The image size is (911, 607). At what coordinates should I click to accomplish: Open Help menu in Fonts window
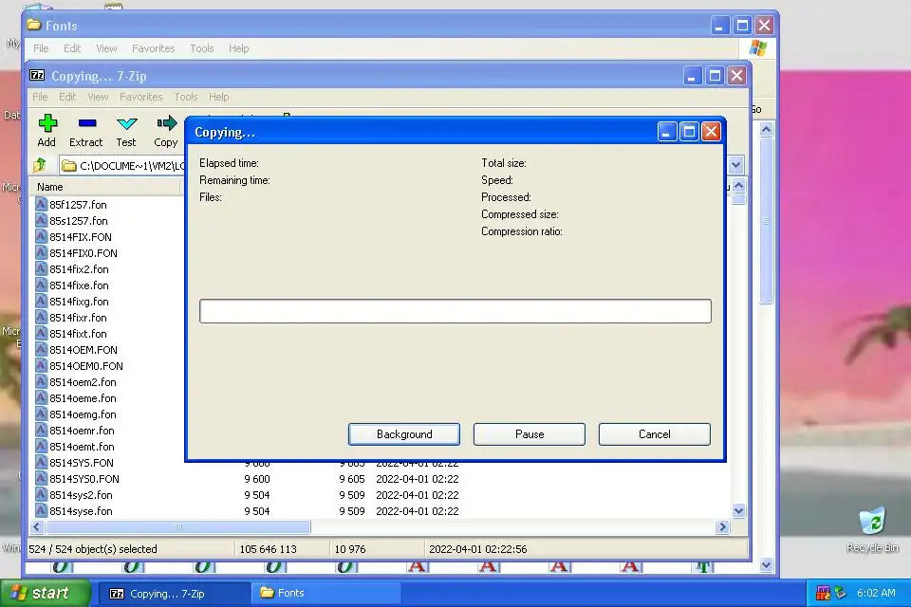238,48
